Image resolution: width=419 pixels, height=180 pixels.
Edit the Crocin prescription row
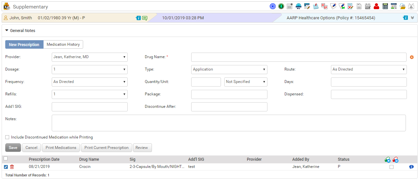(x=6, y=167)
